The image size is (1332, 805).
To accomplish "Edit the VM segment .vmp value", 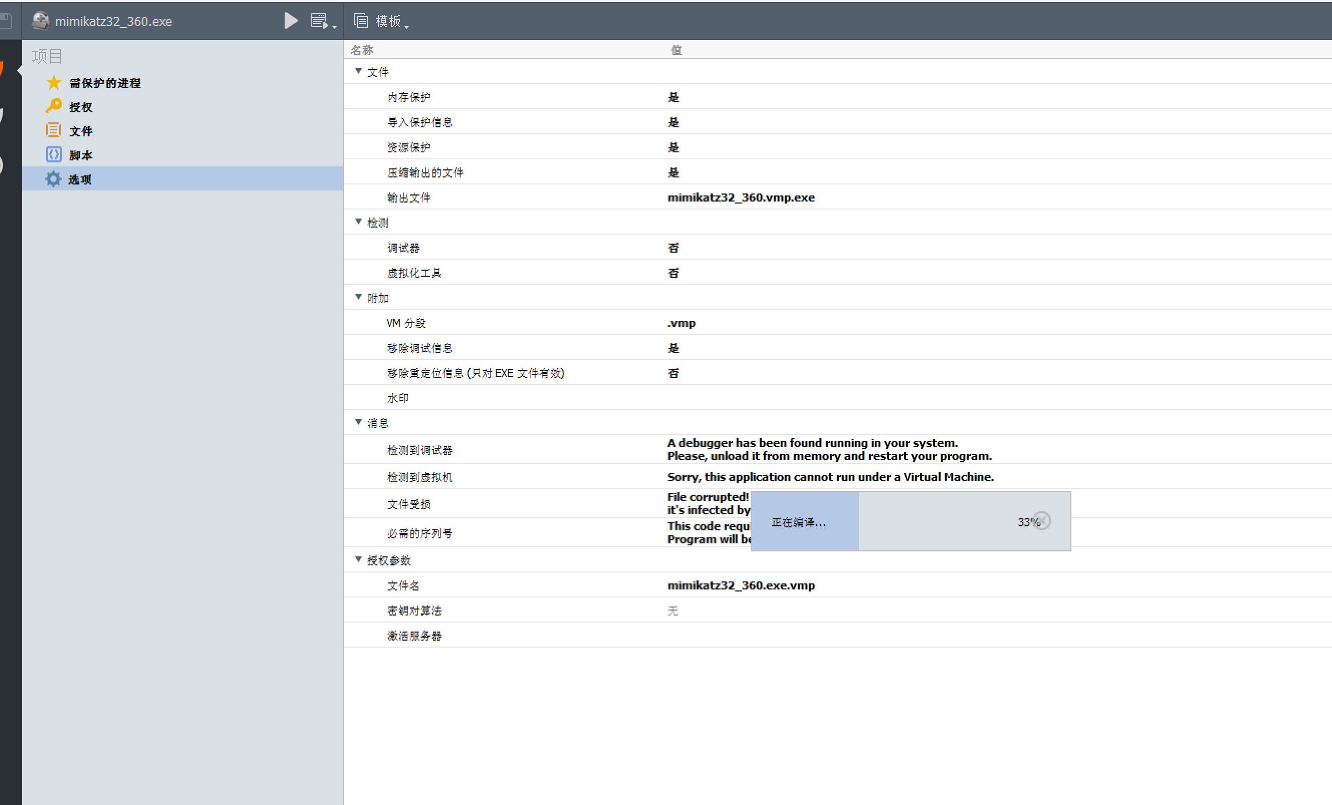I will 681,323.
